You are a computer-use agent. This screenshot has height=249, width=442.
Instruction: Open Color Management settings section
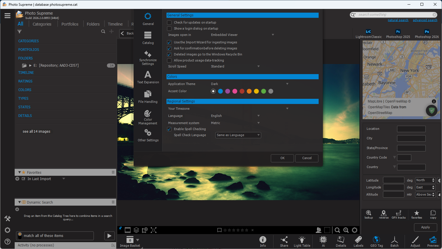pos(148,117)
